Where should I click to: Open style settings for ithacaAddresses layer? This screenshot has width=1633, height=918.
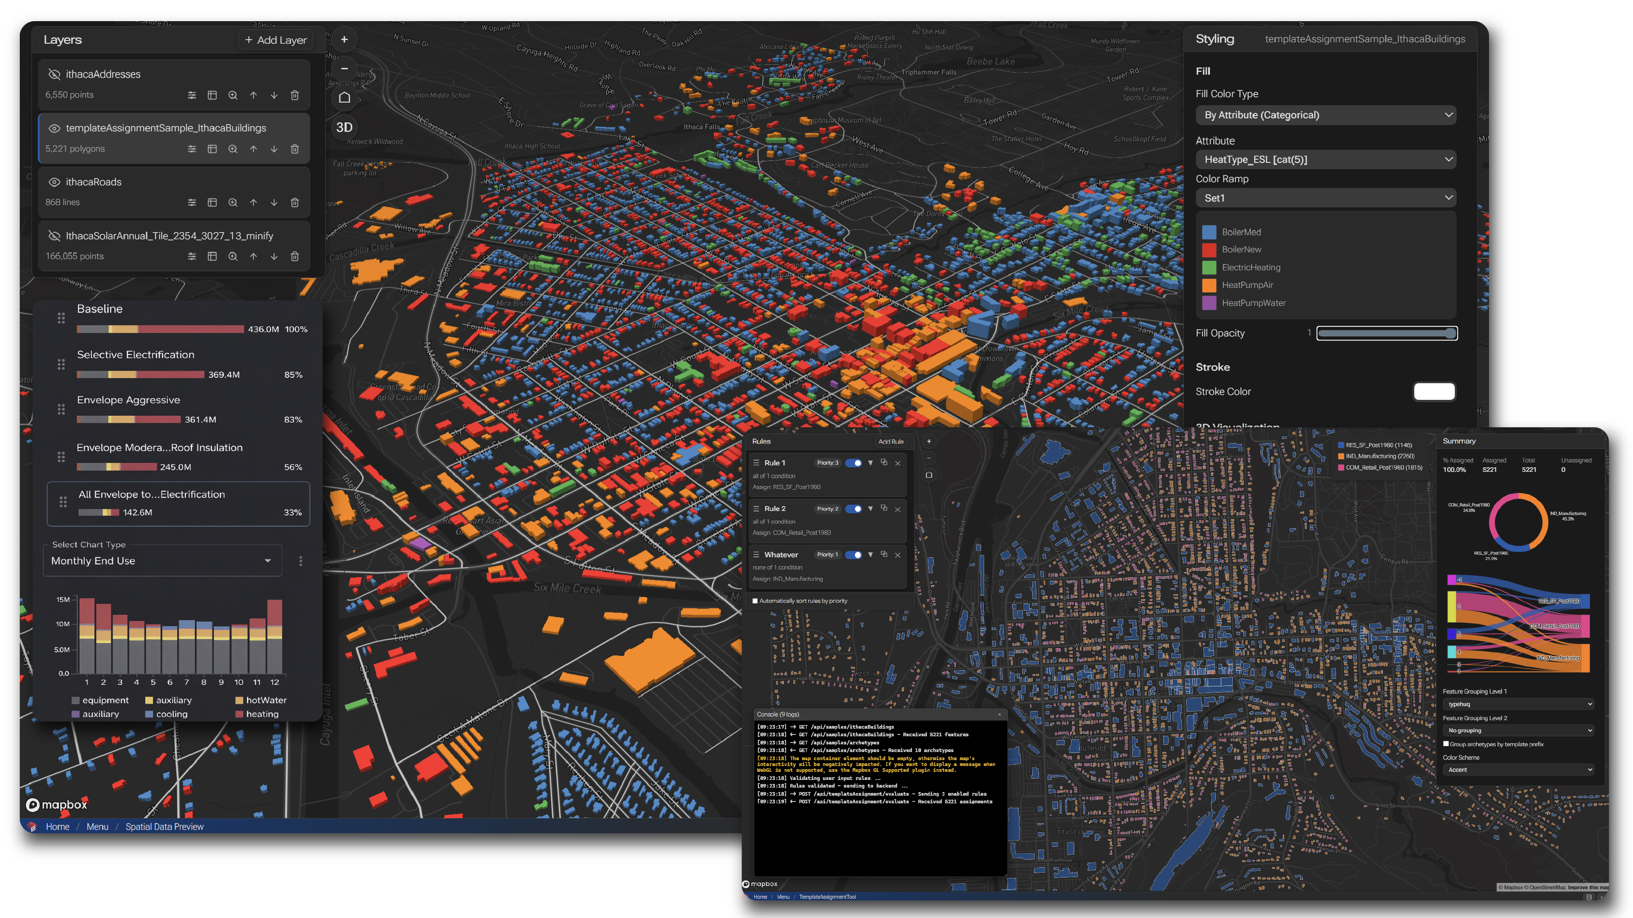pyautogui.click(x=191, y=95)
